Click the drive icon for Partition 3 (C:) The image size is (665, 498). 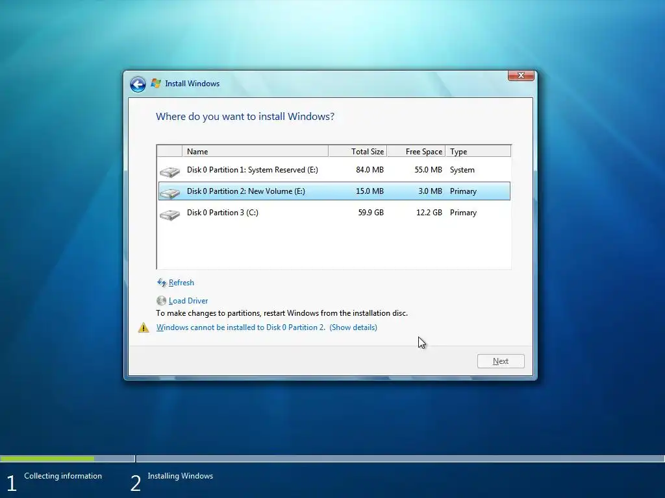click(169, 214)
